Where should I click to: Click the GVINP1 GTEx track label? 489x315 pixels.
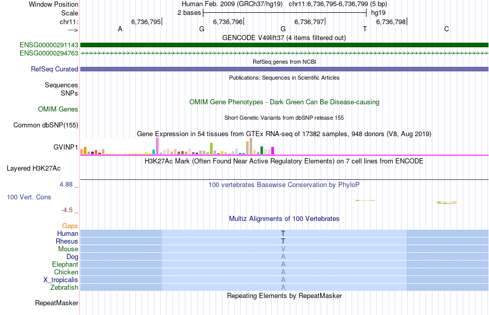coord(65,147)
